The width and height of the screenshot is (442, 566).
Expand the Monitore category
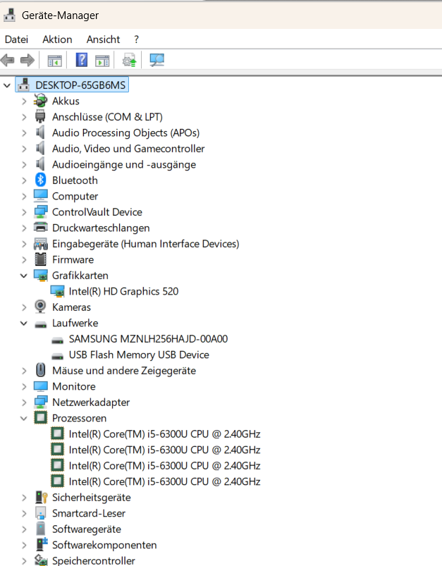(24, 386)
